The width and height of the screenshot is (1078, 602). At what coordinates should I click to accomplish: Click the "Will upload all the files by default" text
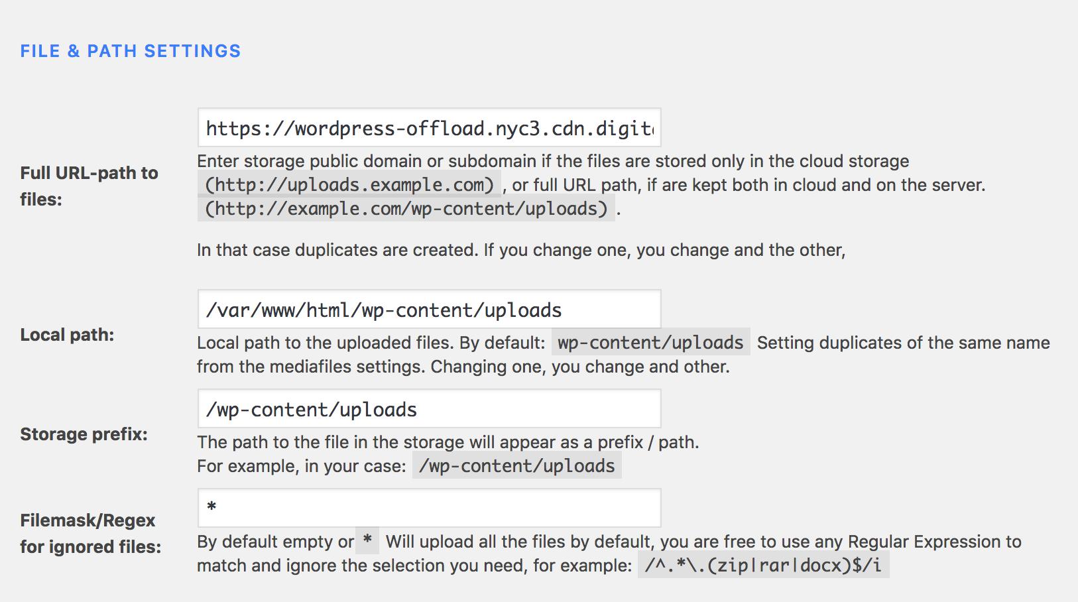click(x=703, y=542)
